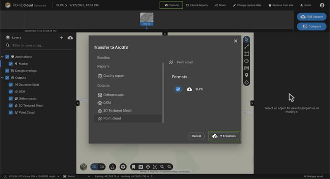Click the SLPK cloud transfer icon

click(190, 89)
